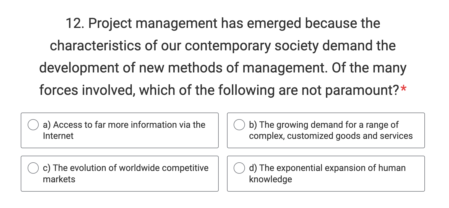
Task: Click the word "markets" in option c
Action: pyautogui.click(x=59, y=179)
